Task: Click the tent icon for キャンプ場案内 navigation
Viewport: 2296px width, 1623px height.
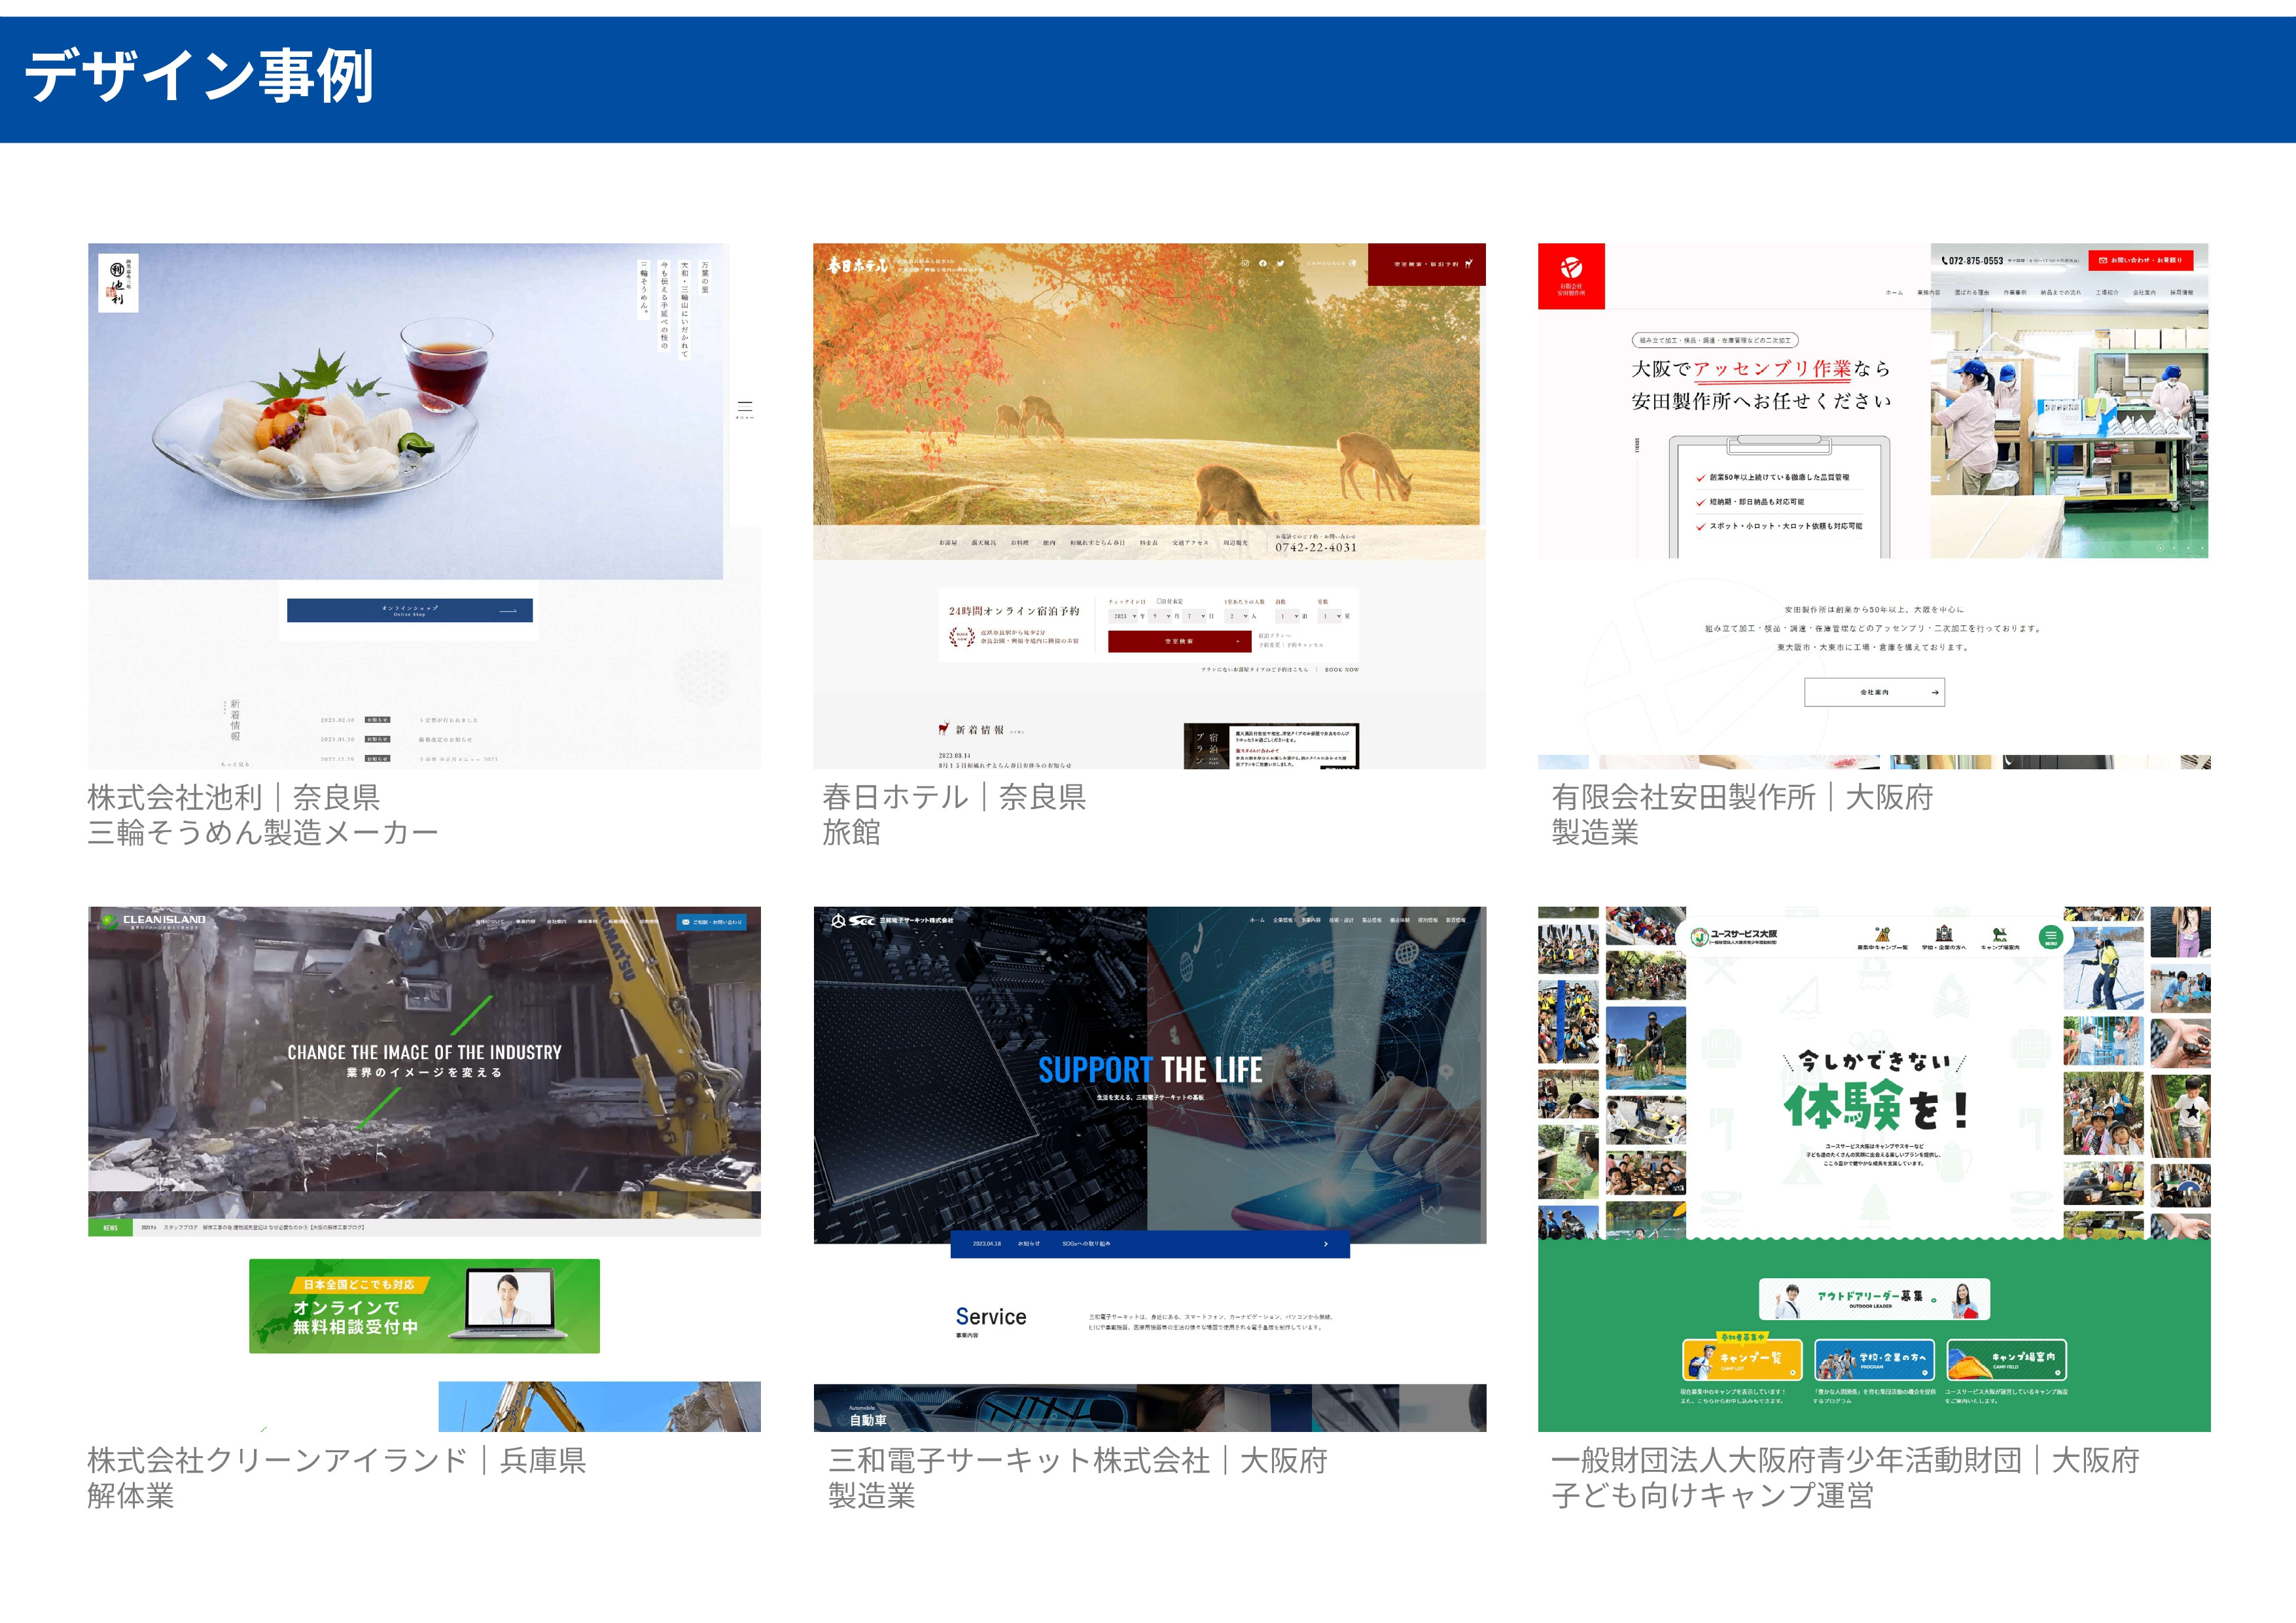Action: click(2000, 934)
